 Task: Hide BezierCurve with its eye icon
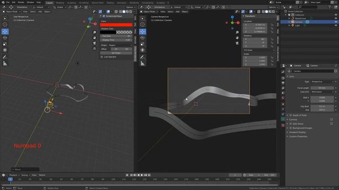click(x=336, y=18)
